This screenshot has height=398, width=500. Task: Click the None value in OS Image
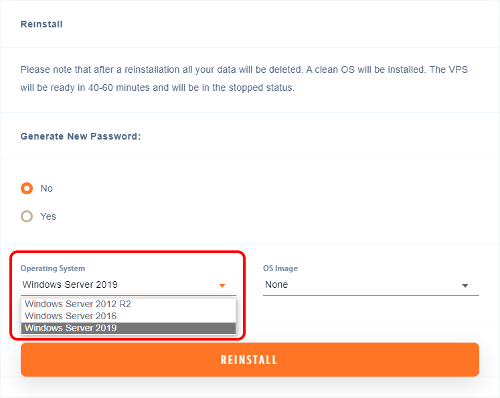(x=276, y=284)
